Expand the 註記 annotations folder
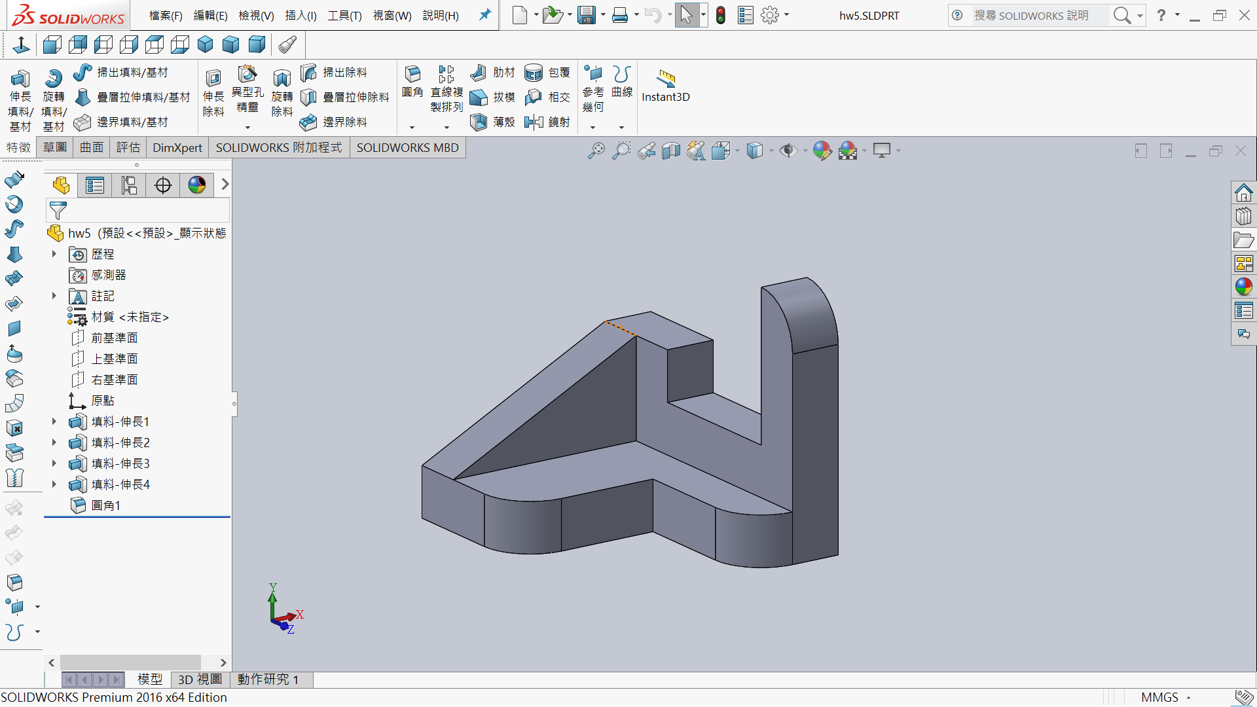This screenshot has width=1257, height=707. click(54, 296)
